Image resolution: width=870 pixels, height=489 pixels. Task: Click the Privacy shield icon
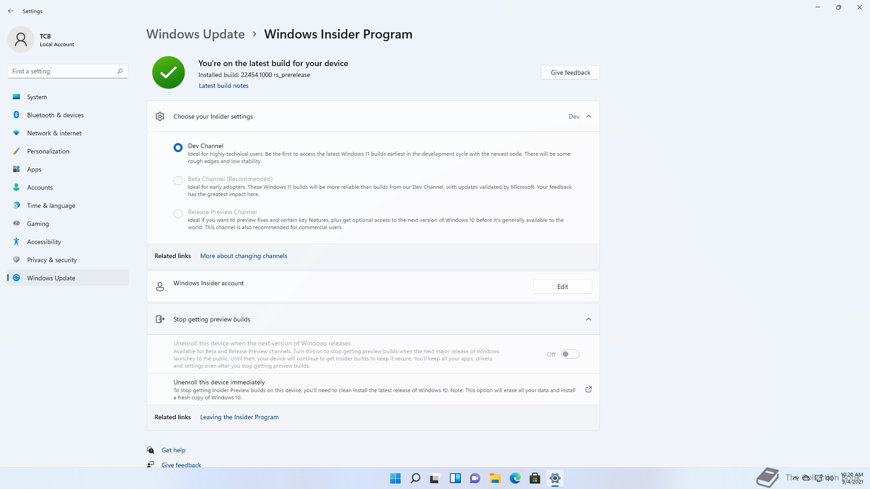[16, 260]
